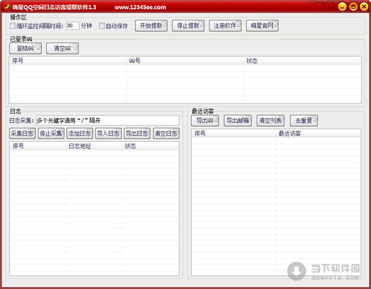Select the 日志地址 column header
Screen dimensions: 371x289
(94, 146)
